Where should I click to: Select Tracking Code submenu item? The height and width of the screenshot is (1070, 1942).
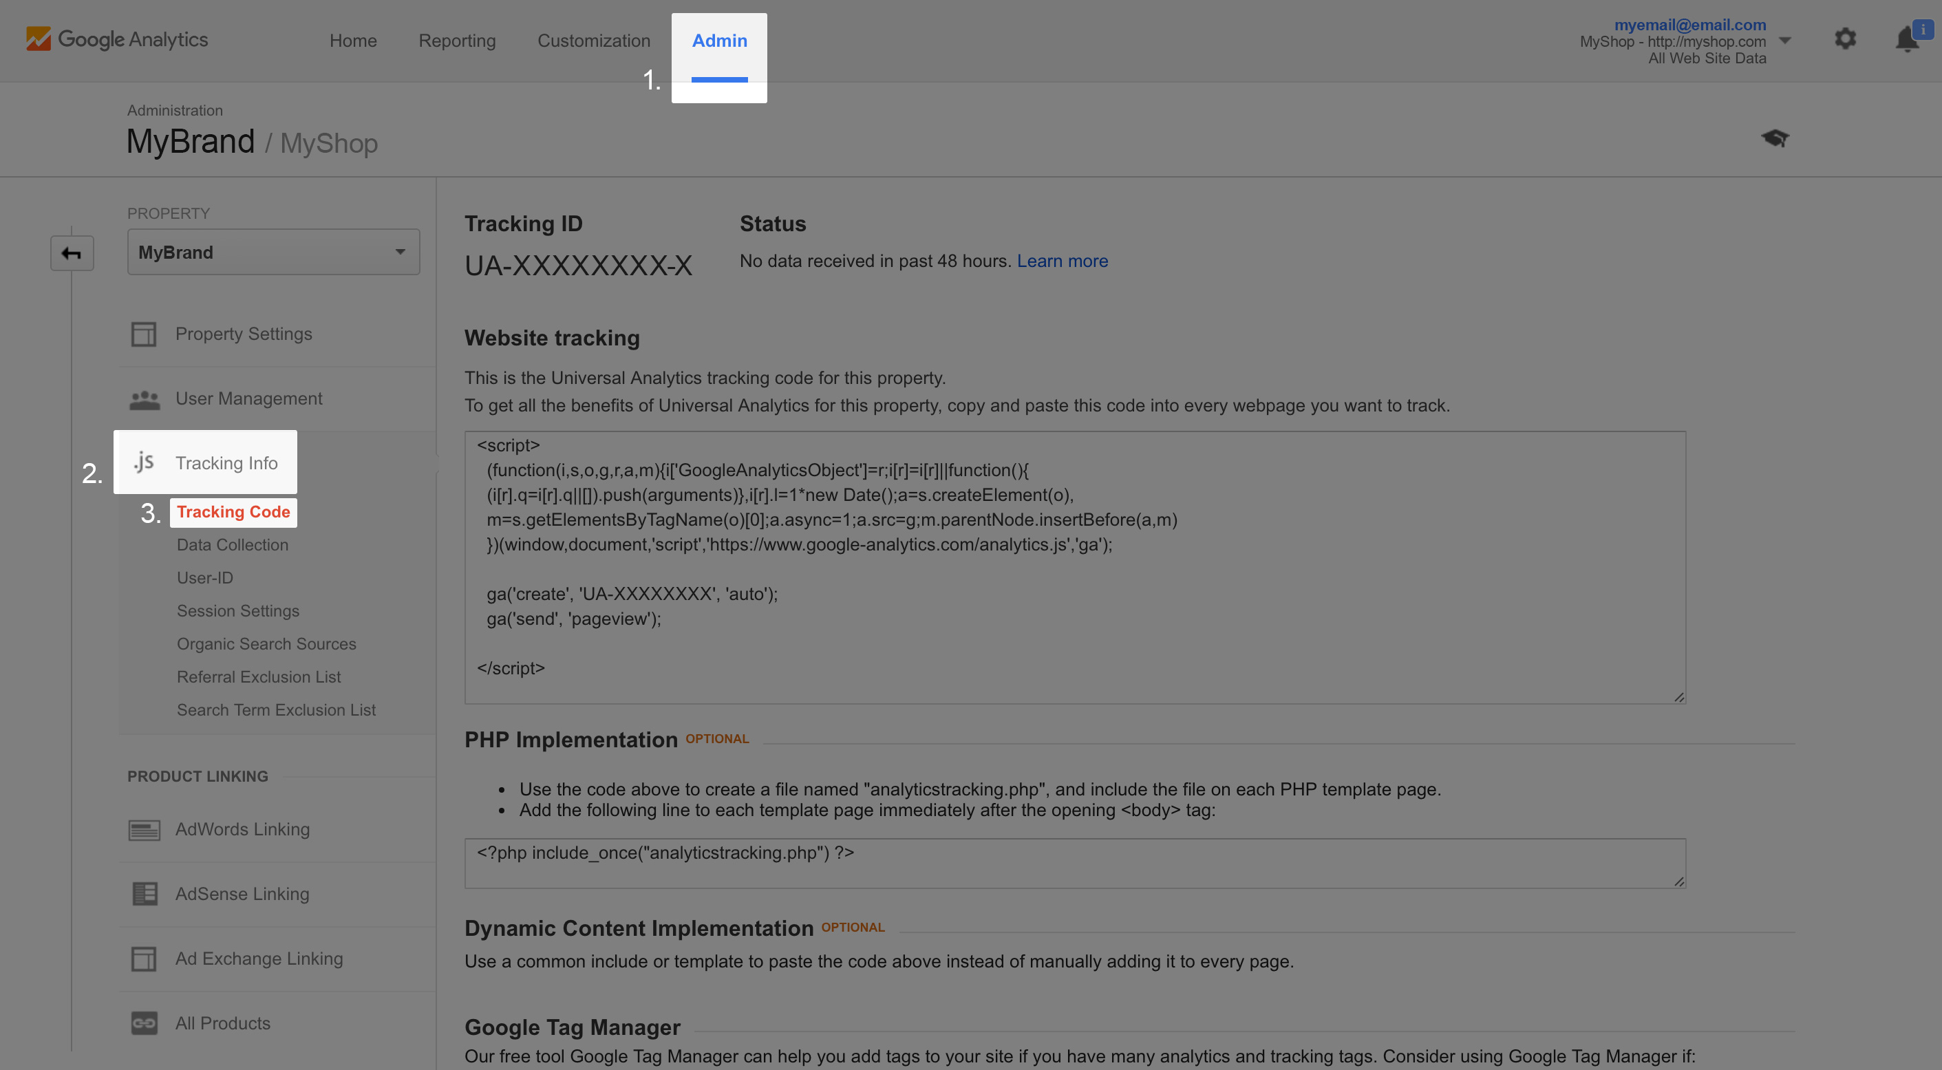pos(233,512)
